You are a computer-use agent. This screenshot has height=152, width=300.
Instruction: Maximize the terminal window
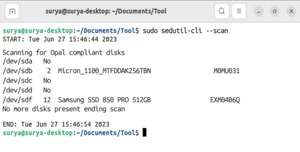[275, 11]
